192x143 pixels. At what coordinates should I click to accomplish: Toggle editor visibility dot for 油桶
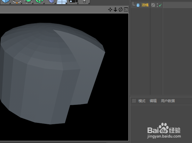pos(157,4)
